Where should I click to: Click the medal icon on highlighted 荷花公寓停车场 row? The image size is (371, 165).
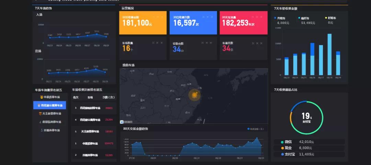[39, 105]
